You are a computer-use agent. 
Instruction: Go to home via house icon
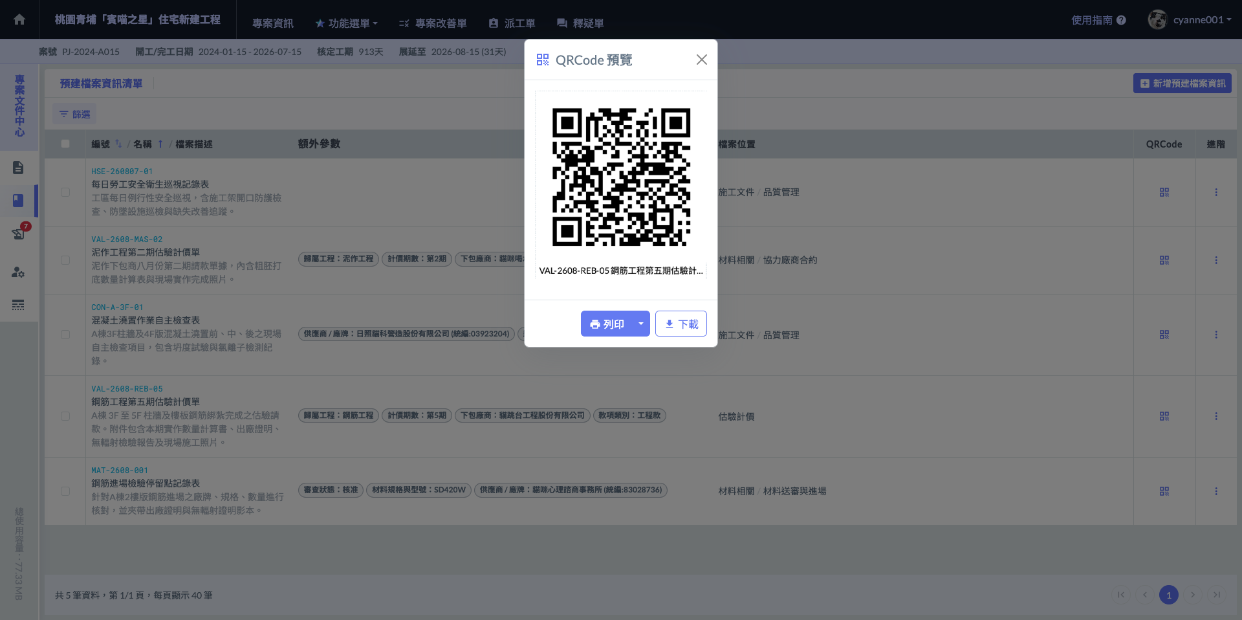pyautogui.click(x=19, y=19)
